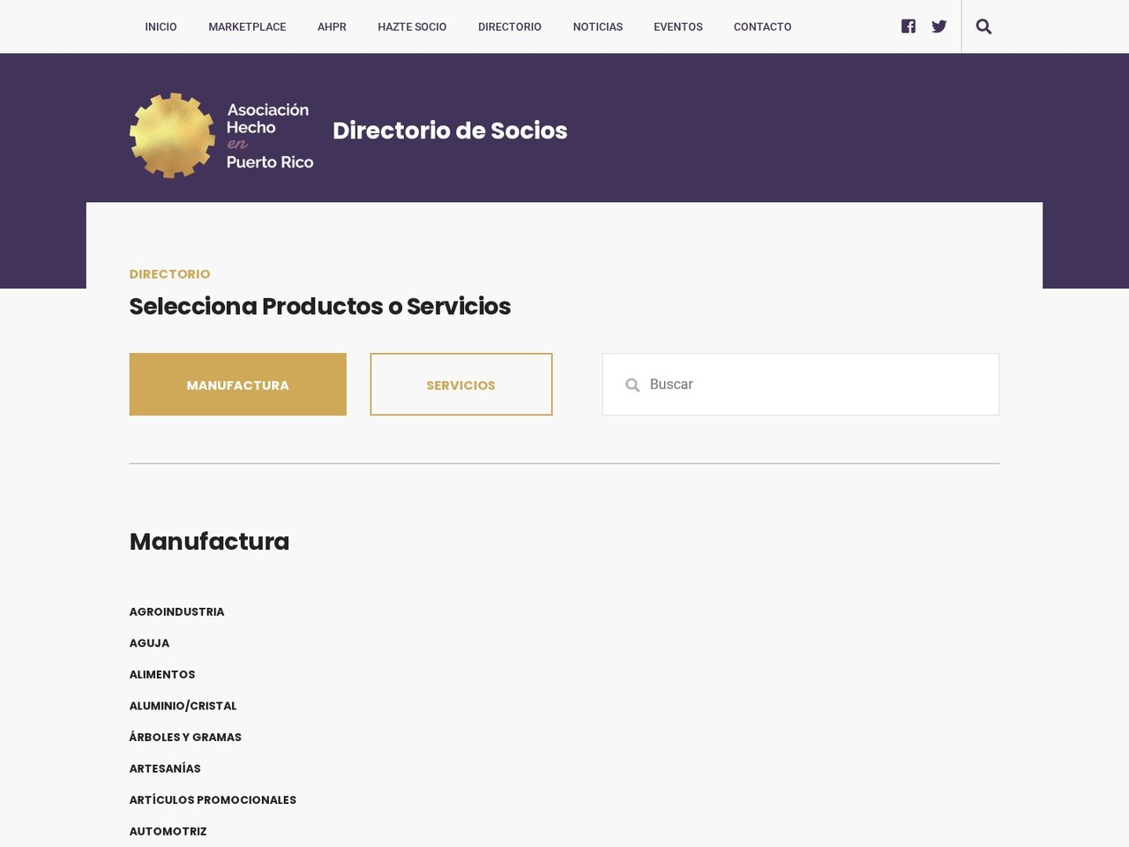Go to the CONTACTO page
Viewport: 1129px width, 847px height.
click(x=763, y=26)
